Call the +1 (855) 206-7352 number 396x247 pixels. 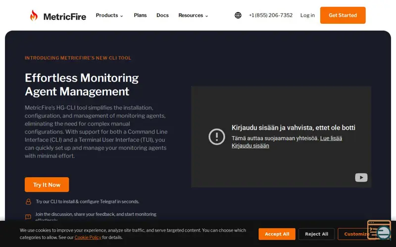tap(271, 15)
